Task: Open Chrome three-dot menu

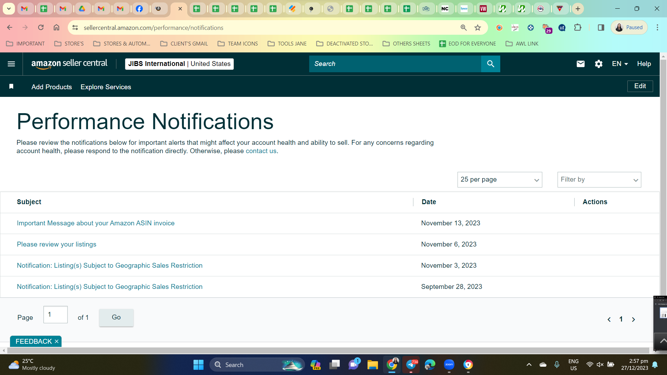Action: [x=657, y=27]
